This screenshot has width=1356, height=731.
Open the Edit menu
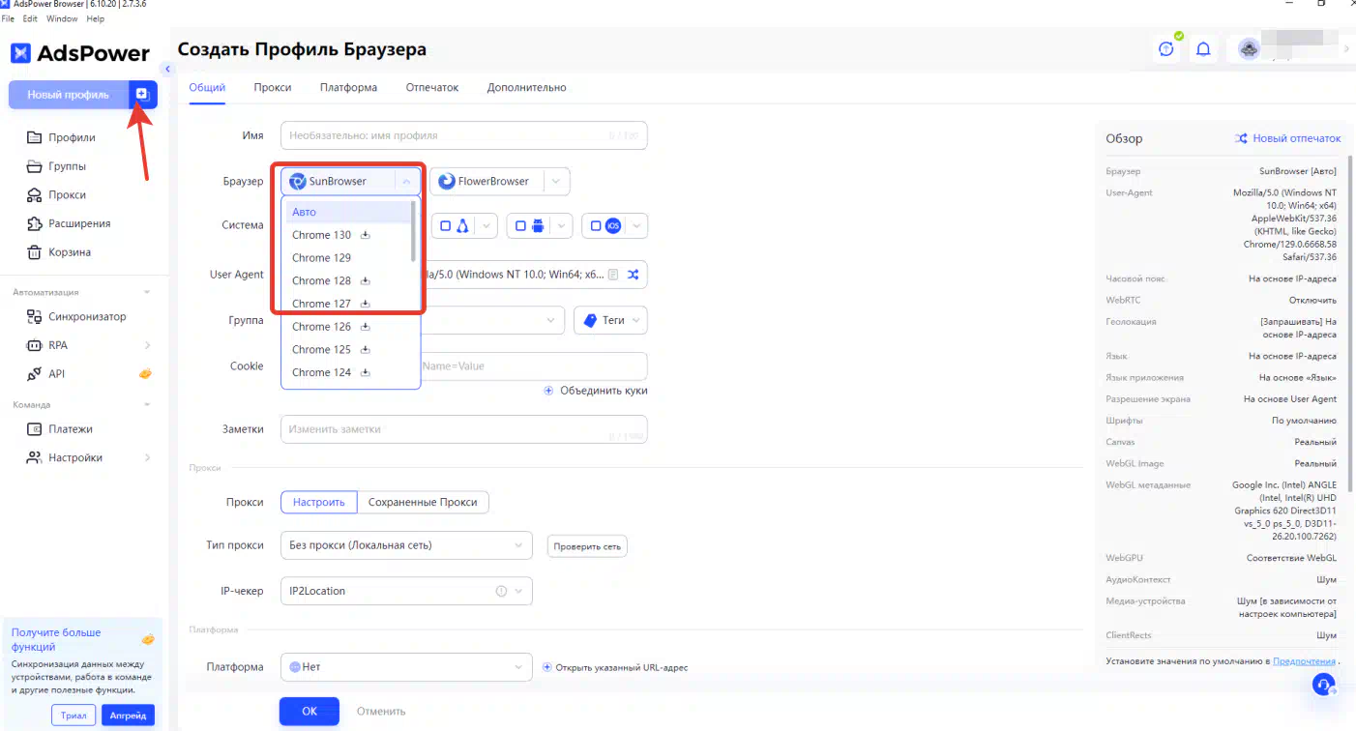pyautogui.click(x=30, y=18)
